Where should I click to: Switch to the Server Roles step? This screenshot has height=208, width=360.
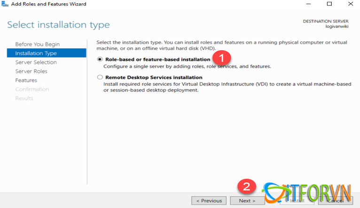pyautogui.click(x=31, y=71)
